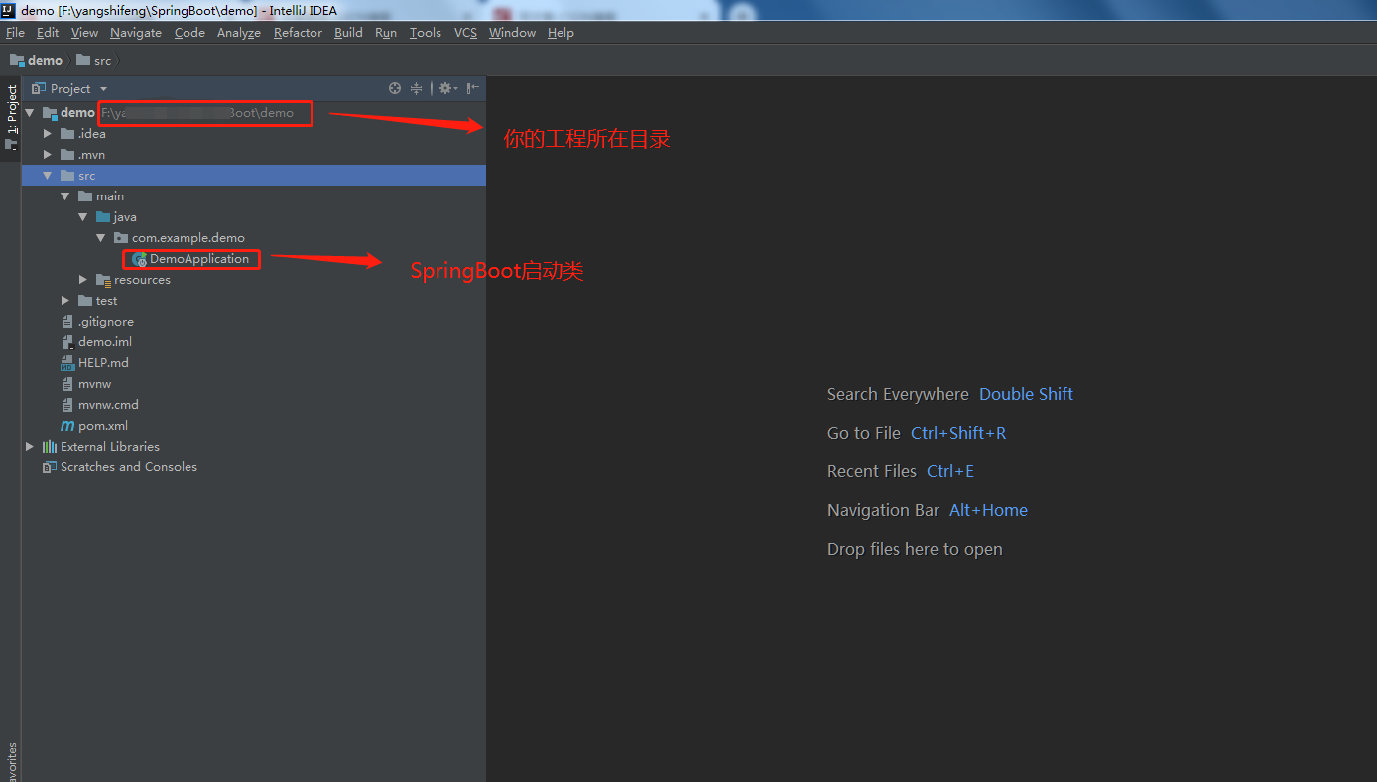
Task: Open the Help menu
Action: pos(561,33)
